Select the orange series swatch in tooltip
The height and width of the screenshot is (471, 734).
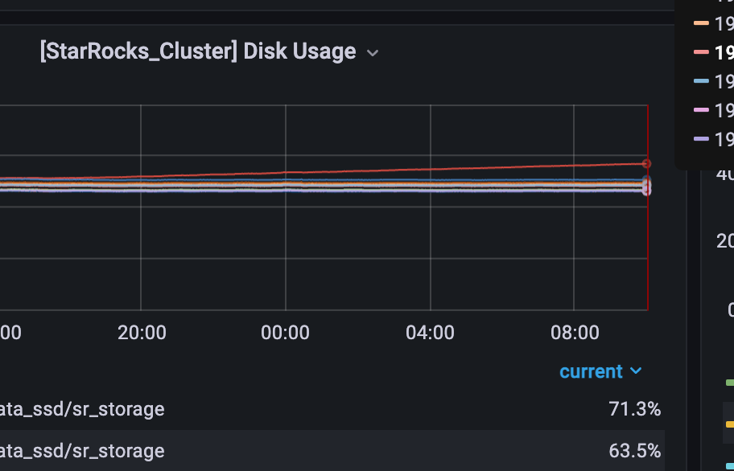pos(701,23)
